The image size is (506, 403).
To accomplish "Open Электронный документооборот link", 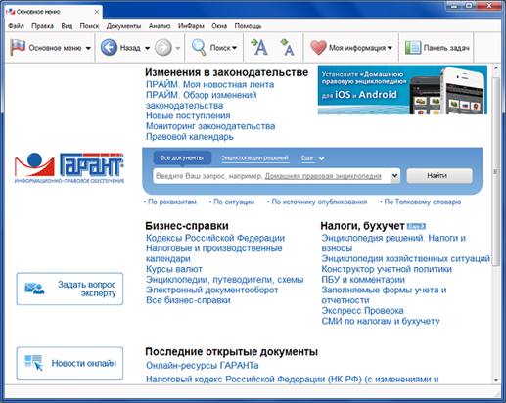I will 212,290.
